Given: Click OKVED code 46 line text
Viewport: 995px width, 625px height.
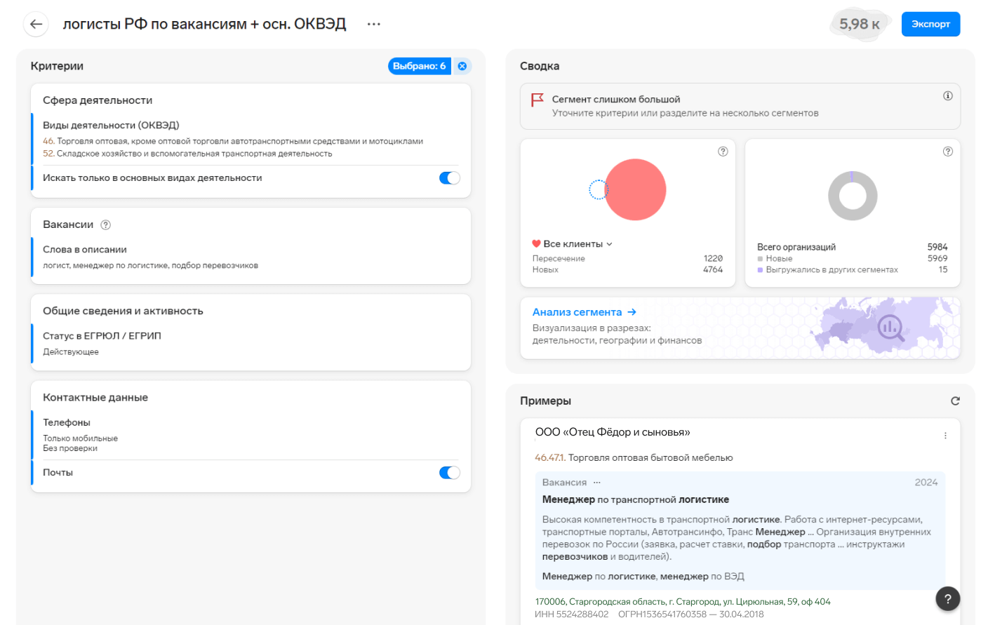Looking at the screenshot, I should pos(233,141).
